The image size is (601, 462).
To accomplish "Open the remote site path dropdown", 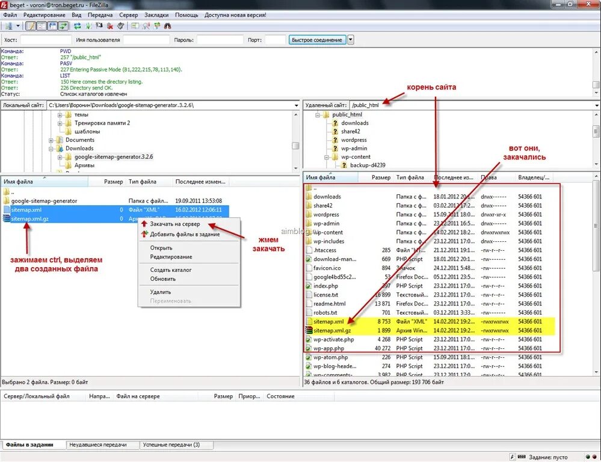I will 597,105.
